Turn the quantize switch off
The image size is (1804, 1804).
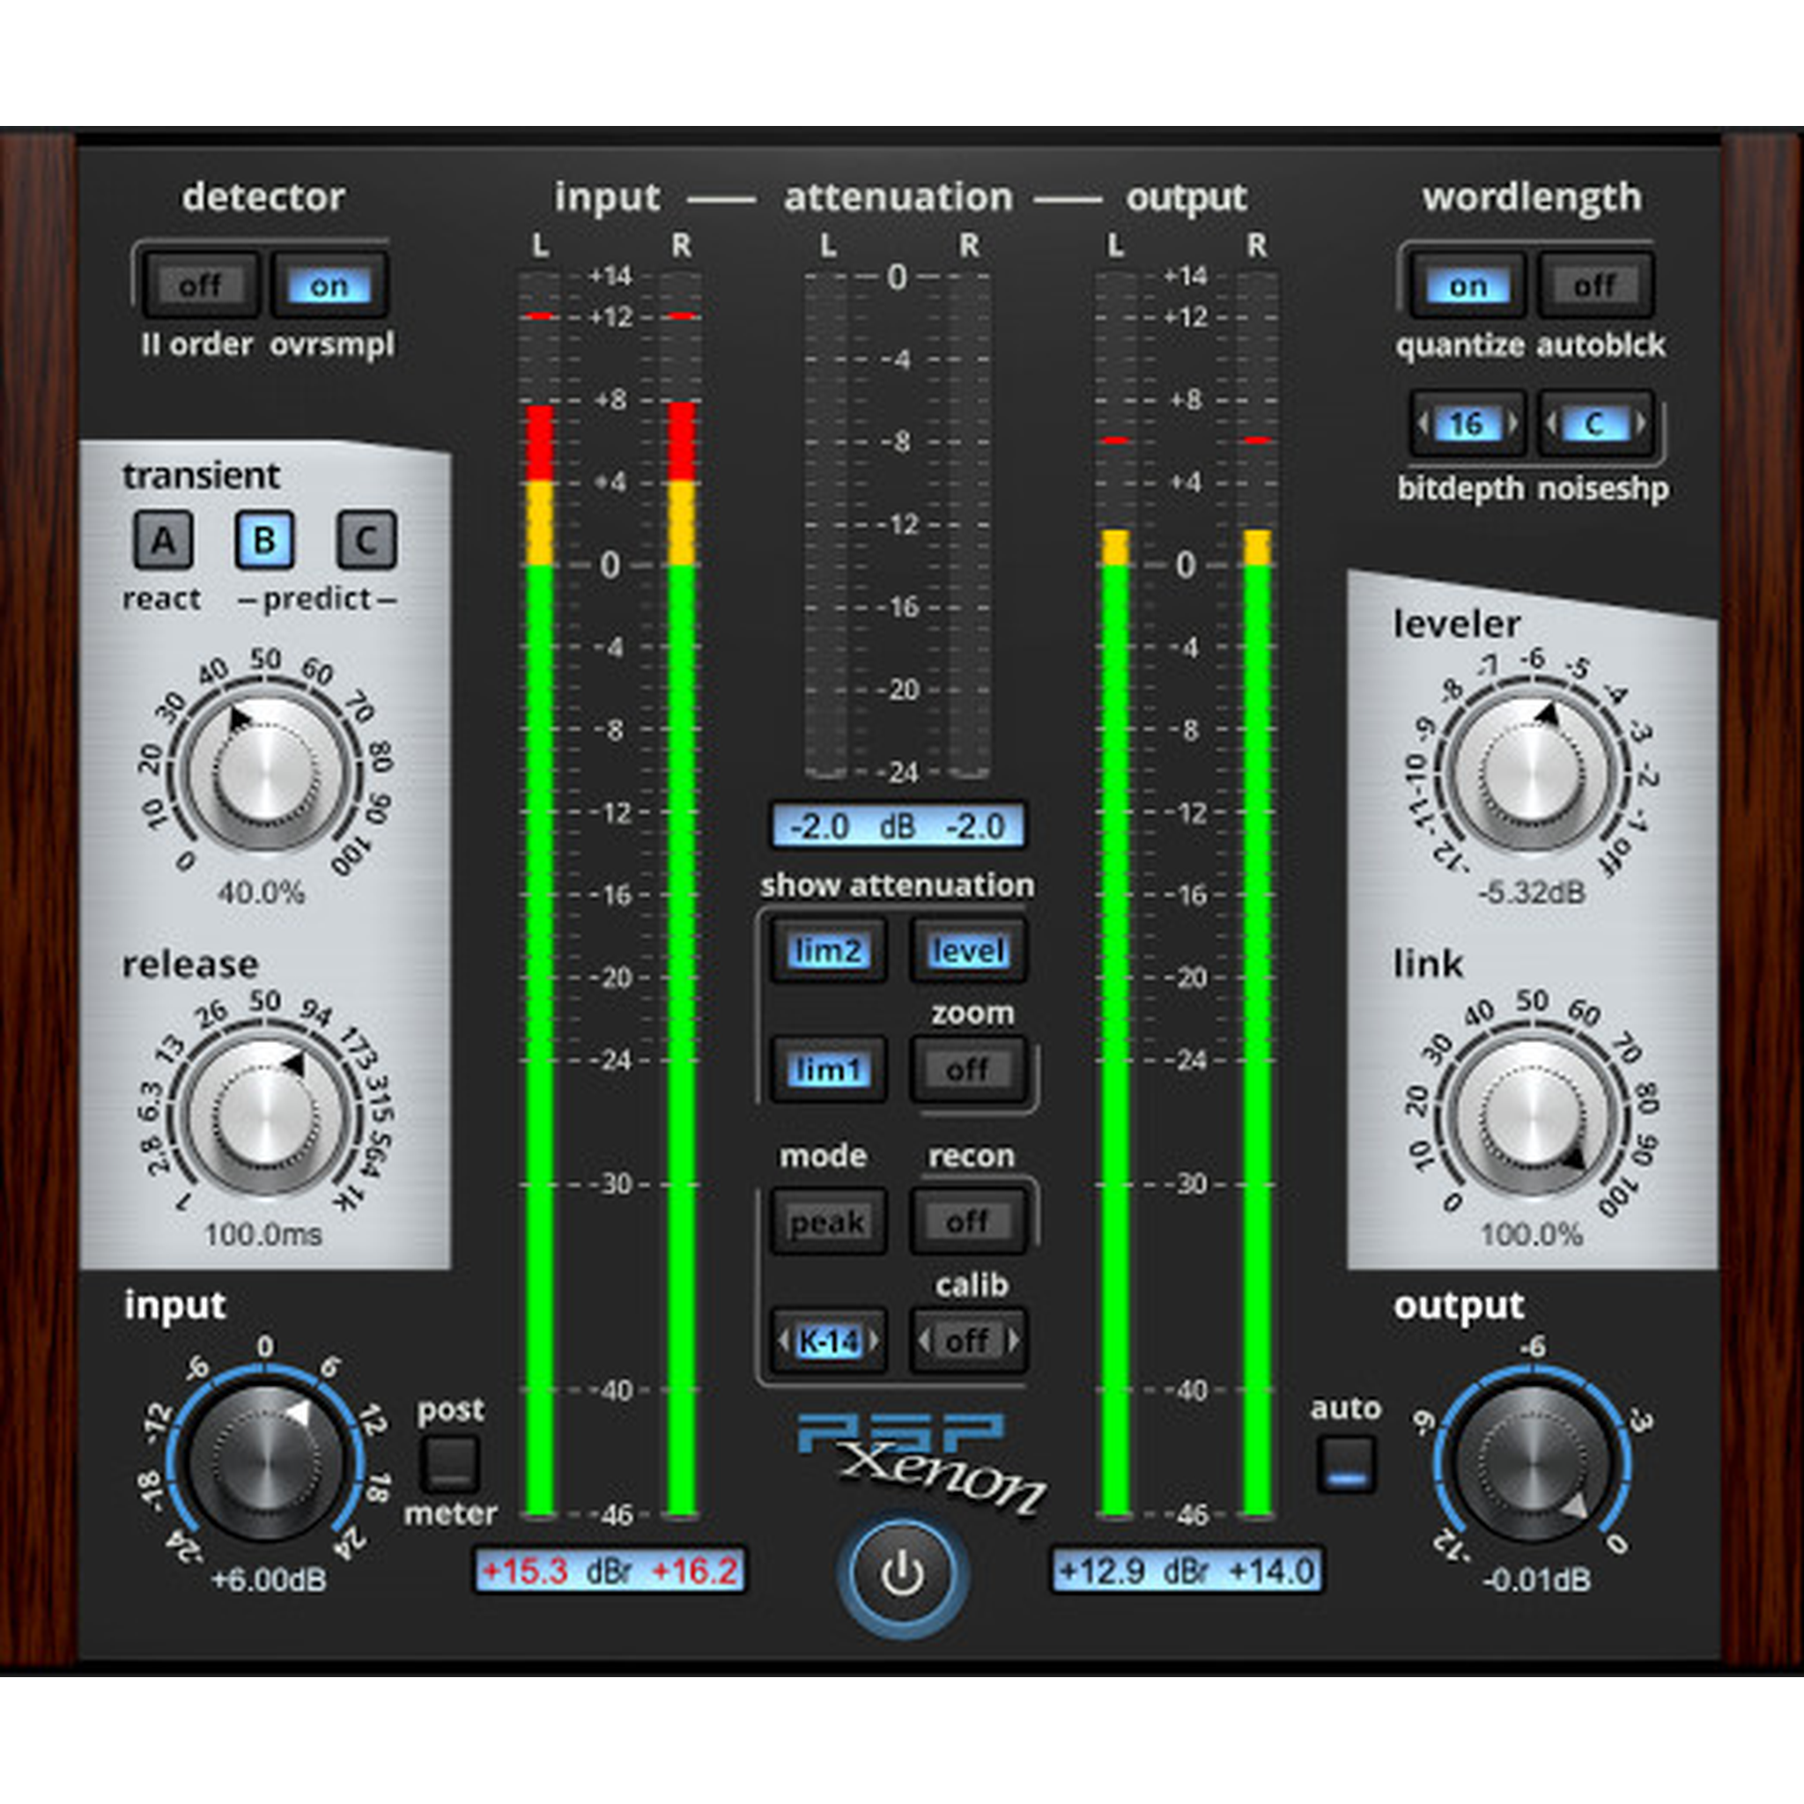point(1467,285)
